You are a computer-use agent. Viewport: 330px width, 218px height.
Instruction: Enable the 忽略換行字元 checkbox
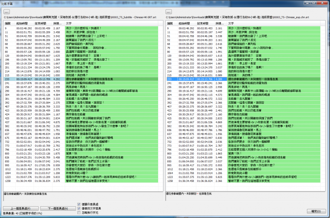79,213
